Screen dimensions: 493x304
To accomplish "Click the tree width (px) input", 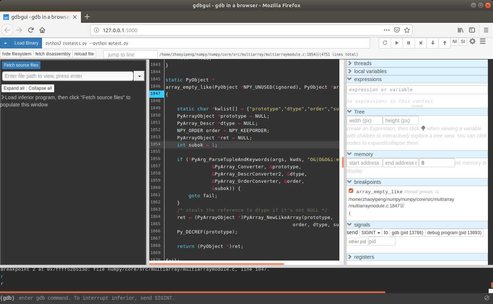I will tap(365, 121).
